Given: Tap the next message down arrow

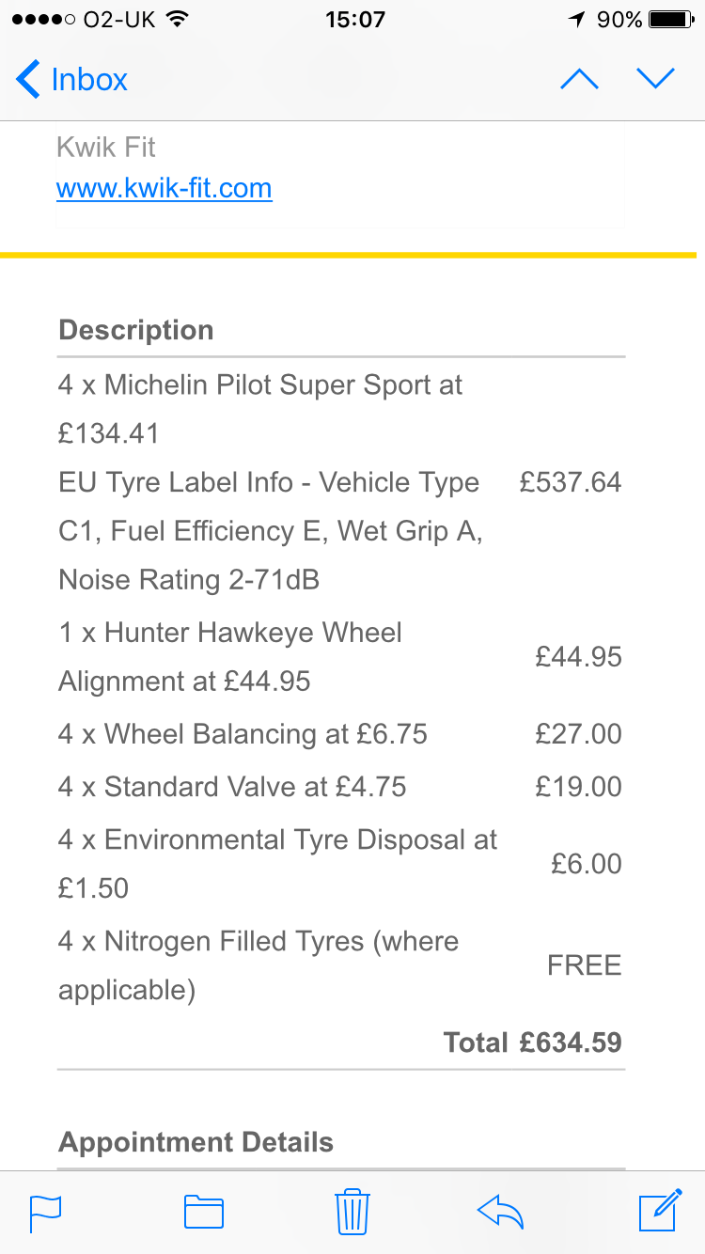Looking at the screenshot, I should coord(655,80).
